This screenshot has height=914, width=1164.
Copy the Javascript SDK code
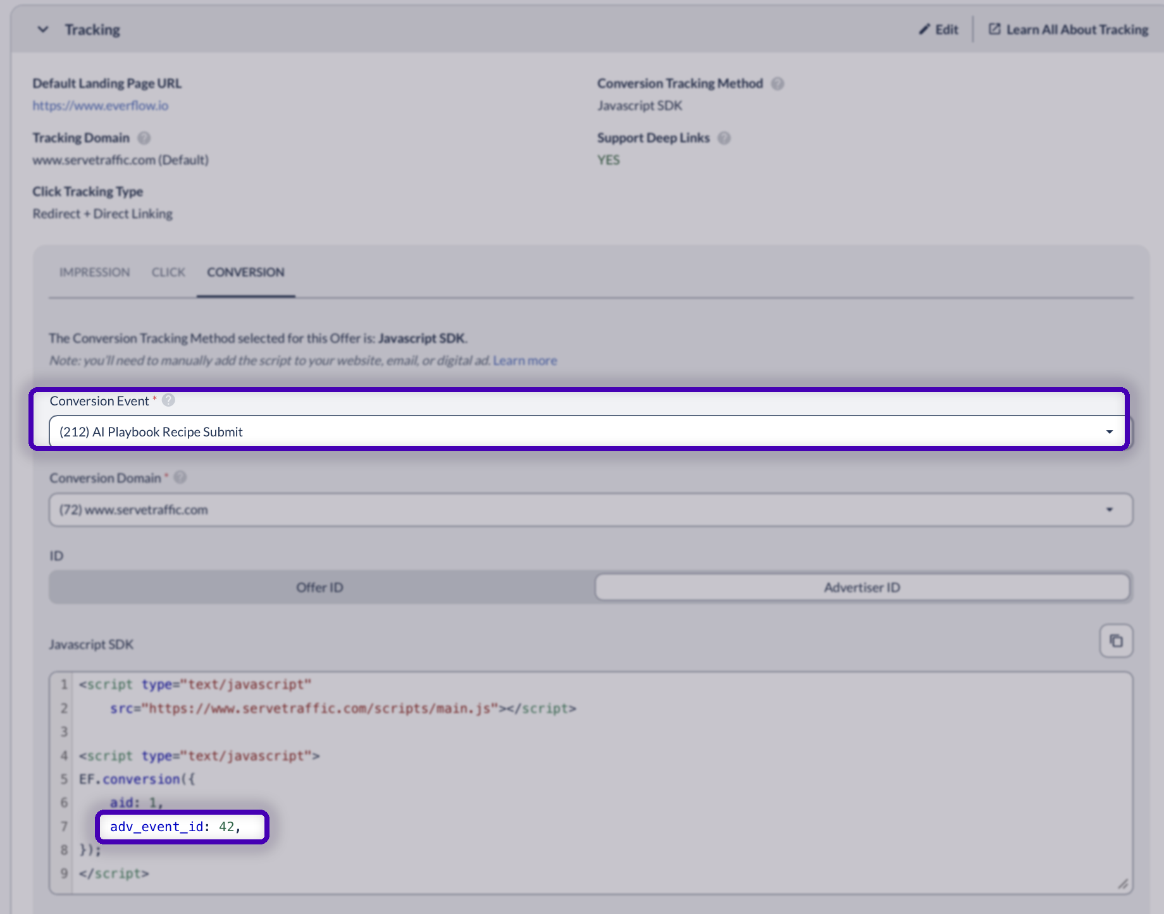1116,641
